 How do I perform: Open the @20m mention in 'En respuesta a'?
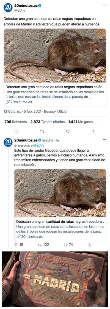point(38,146)
